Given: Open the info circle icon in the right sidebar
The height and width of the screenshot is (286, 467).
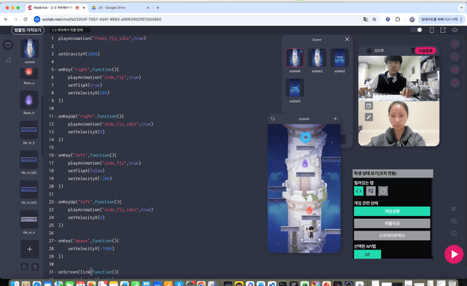Looking at the screenshot, I should pos(455,83).
